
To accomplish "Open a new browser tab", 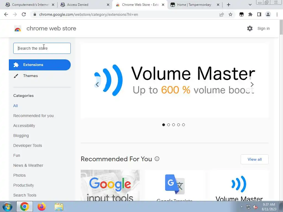I will (229, 5).
